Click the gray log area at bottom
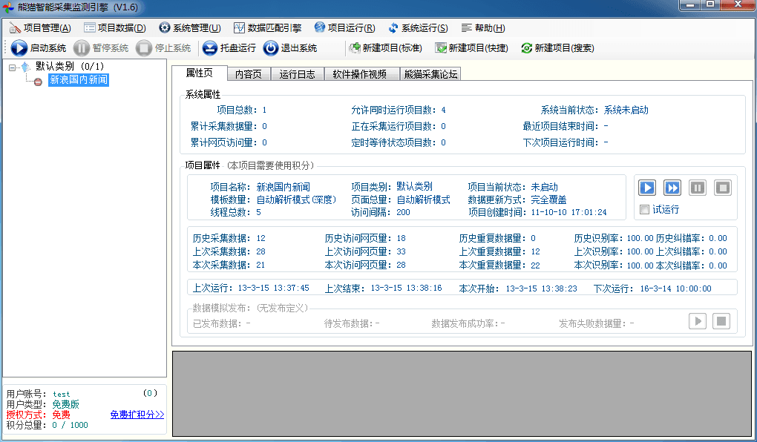 pos(462,393)
